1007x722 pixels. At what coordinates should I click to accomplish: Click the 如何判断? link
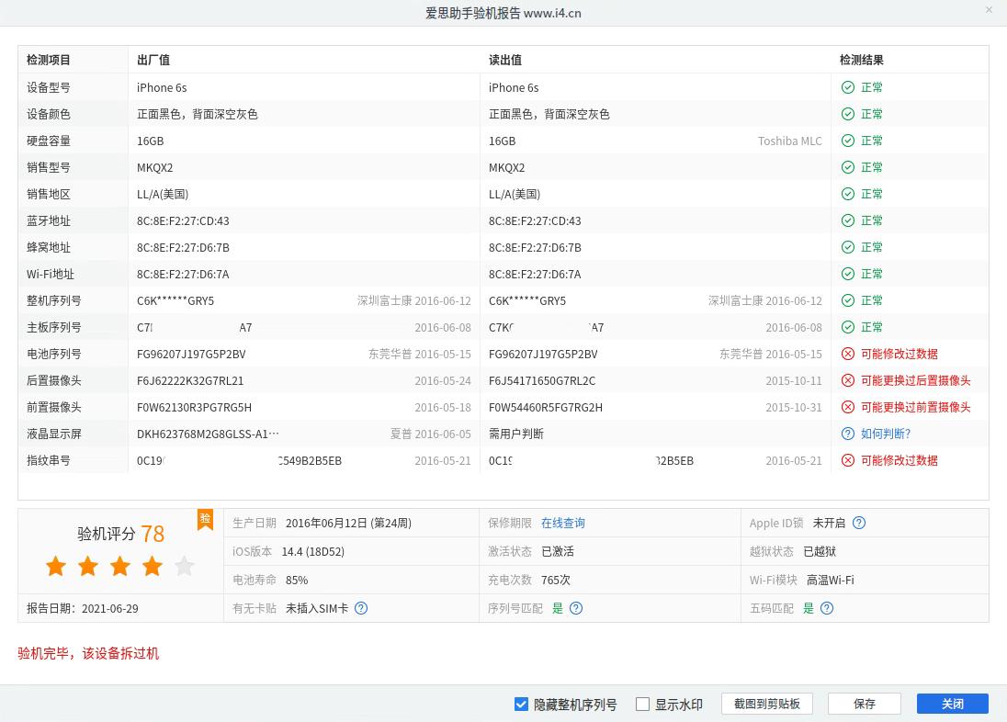click(885, 434)
